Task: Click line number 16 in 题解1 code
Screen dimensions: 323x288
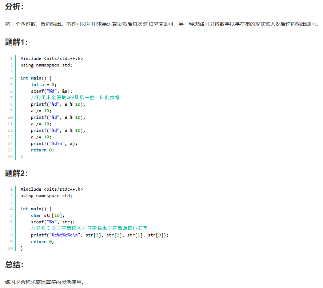Action: (x=10, y=157)
